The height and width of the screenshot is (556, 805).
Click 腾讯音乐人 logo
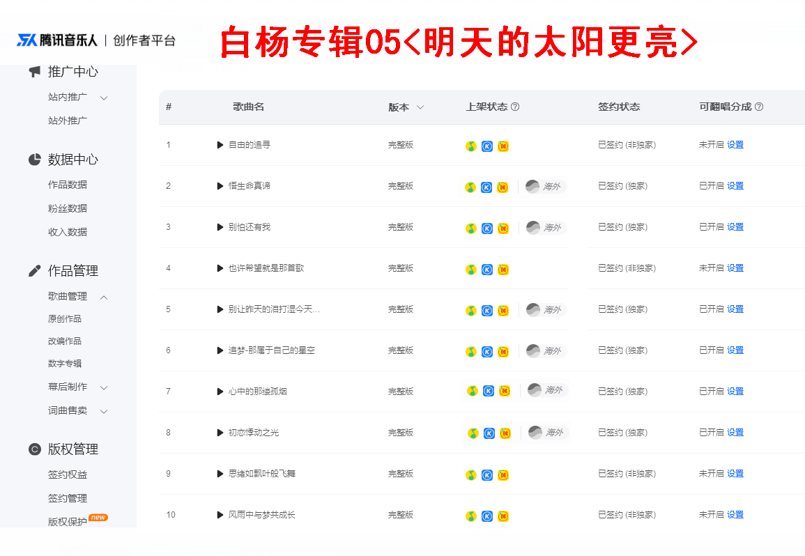pyautogui.click(x=57, y=40)
